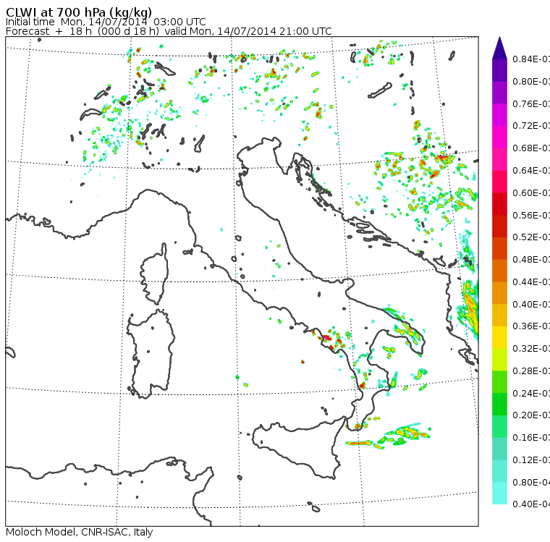Viewport: 550px width, 542px height.
Task: Click the 0.64E-03 legend label
Action: pos(531,171)
